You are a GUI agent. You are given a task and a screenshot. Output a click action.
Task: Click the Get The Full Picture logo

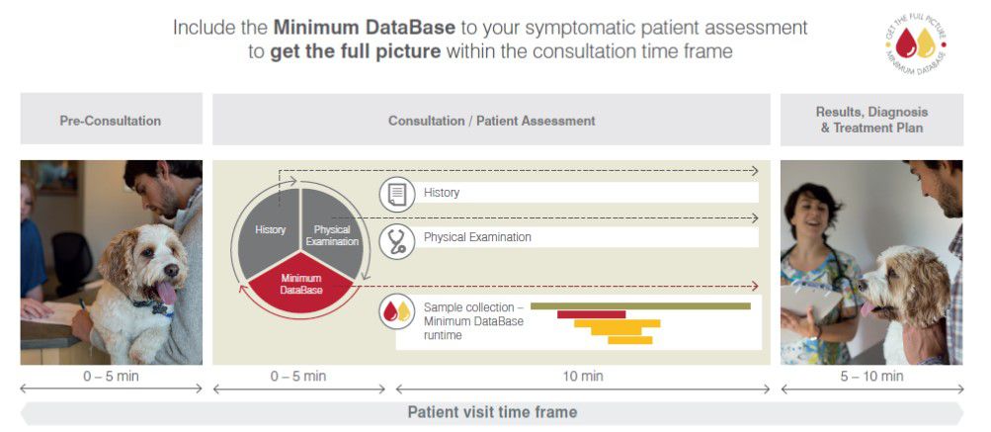[x=916, y=45]
